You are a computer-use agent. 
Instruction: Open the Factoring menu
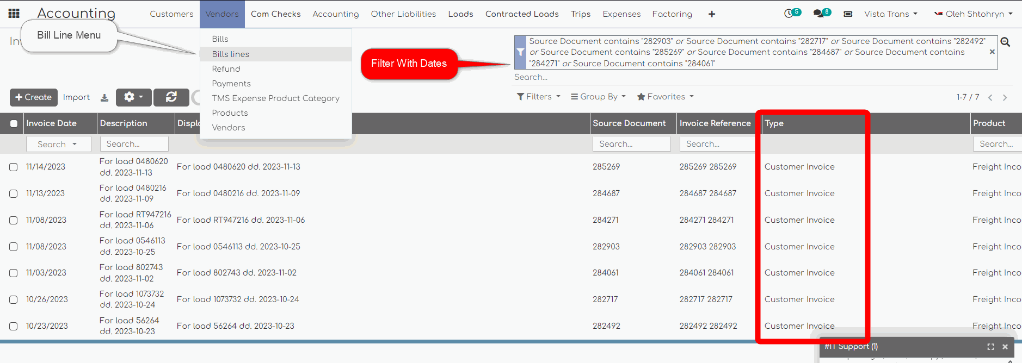coord(672,14)
